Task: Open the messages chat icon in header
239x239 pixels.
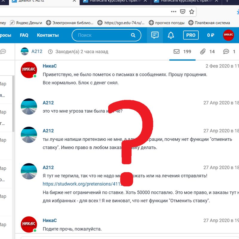Action: coord(155,35)
